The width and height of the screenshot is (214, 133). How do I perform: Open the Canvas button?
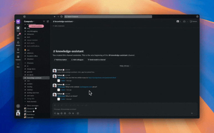point(193,21)
